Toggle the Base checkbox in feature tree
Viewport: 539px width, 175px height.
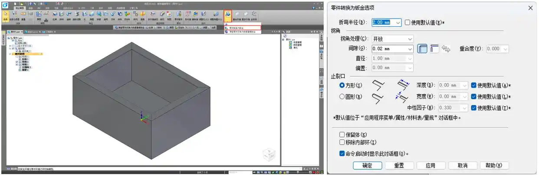13,41
